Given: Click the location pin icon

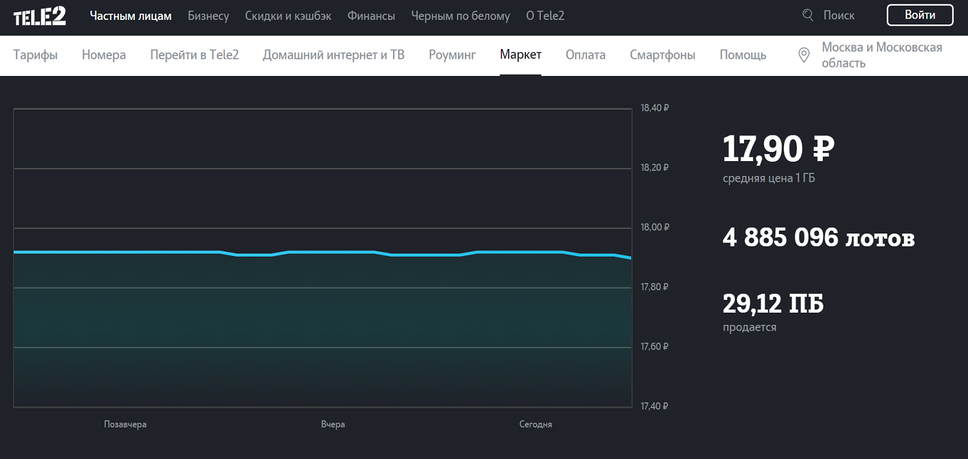Looking at the screenshot, I should 804,55.
